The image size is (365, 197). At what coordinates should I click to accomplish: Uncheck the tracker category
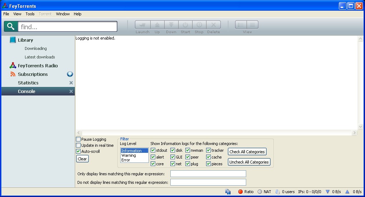(208, 150)
